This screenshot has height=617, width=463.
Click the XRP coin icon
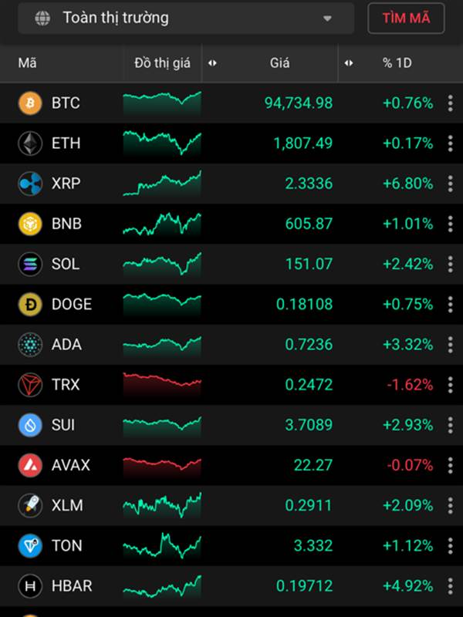click(30, 184)
